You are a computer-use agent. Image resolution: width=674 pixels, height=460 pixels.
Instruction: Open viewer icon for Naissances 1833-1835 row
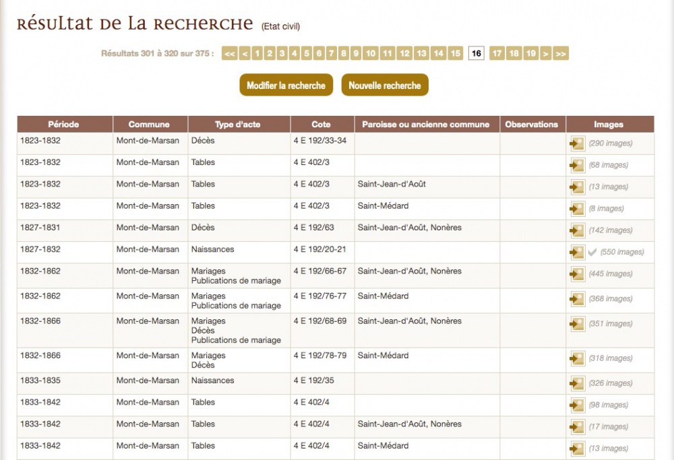pyautogui.click(x=577, y=383)
